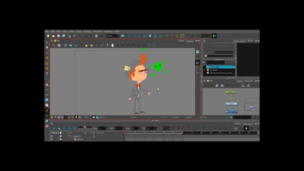Open the Default workspace dropdown
The height and width of the screenshot is (171, 304).
point(113,36)
